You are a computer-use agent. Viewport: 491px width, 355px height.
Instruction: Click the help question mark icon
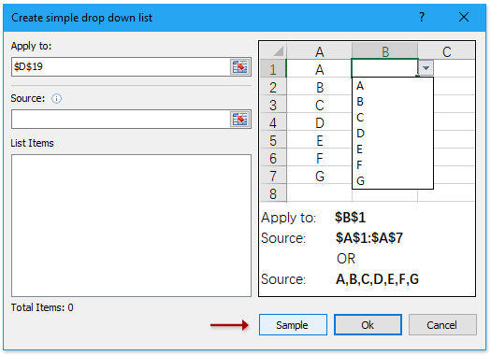pyautogui.click(x=422, y=17)
